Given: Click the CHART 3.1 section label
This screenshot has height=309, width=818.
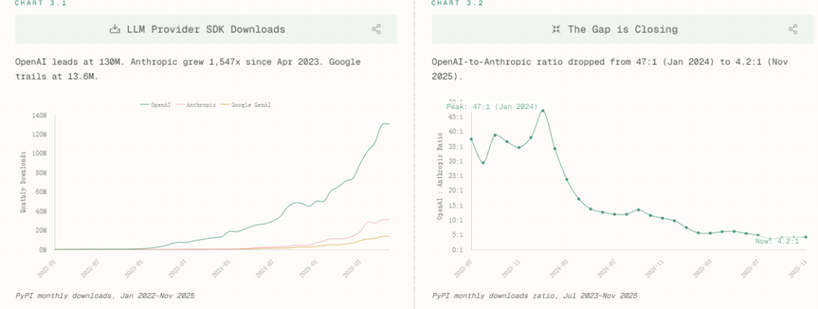Looking at the screenshot, I should coord(36,3).
